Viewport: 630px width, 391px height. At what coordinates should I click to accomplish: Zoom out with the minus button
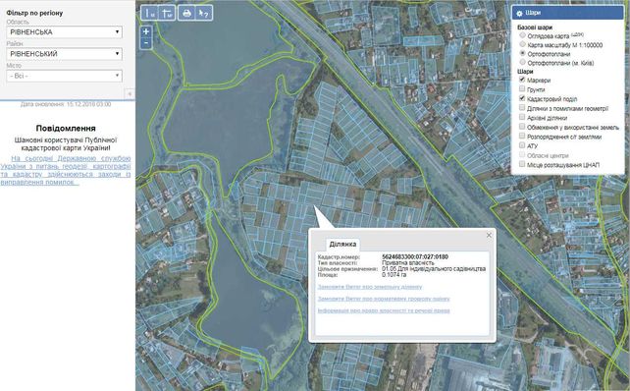click(x=146, y=43)
